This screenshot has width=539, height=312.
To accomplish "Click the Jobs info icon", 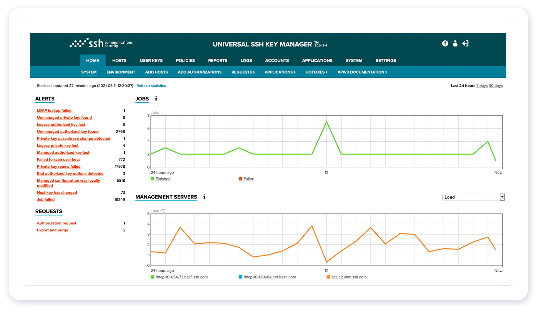I will coord(156,98).
